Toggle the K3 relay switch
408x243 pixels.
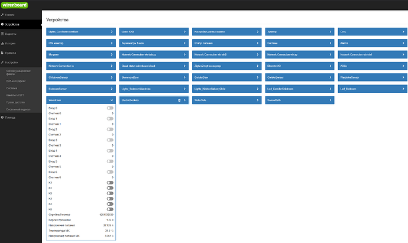pyautogui.click(x=110, y=193)
